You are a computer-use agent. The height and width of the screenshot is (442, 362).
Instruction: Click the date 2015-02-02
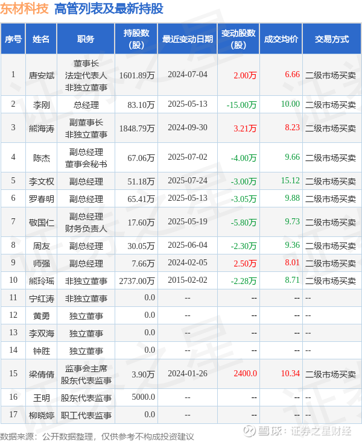188,280
